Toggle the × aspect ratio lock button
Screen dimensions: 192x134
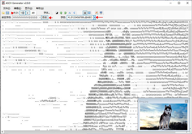[x=28, y=13]
